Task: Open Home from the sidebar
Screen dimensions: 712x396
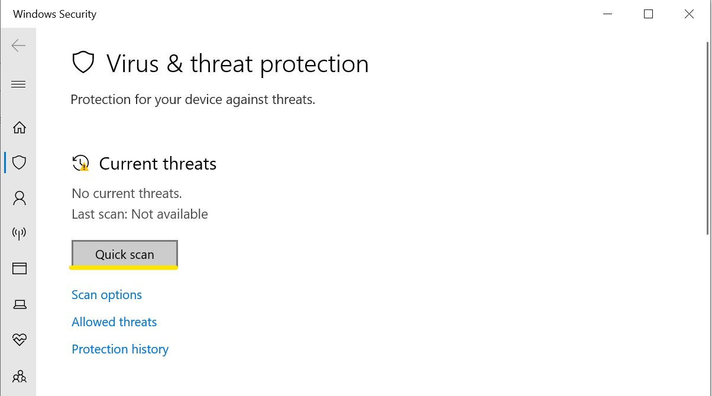Action: click(18, 127)
